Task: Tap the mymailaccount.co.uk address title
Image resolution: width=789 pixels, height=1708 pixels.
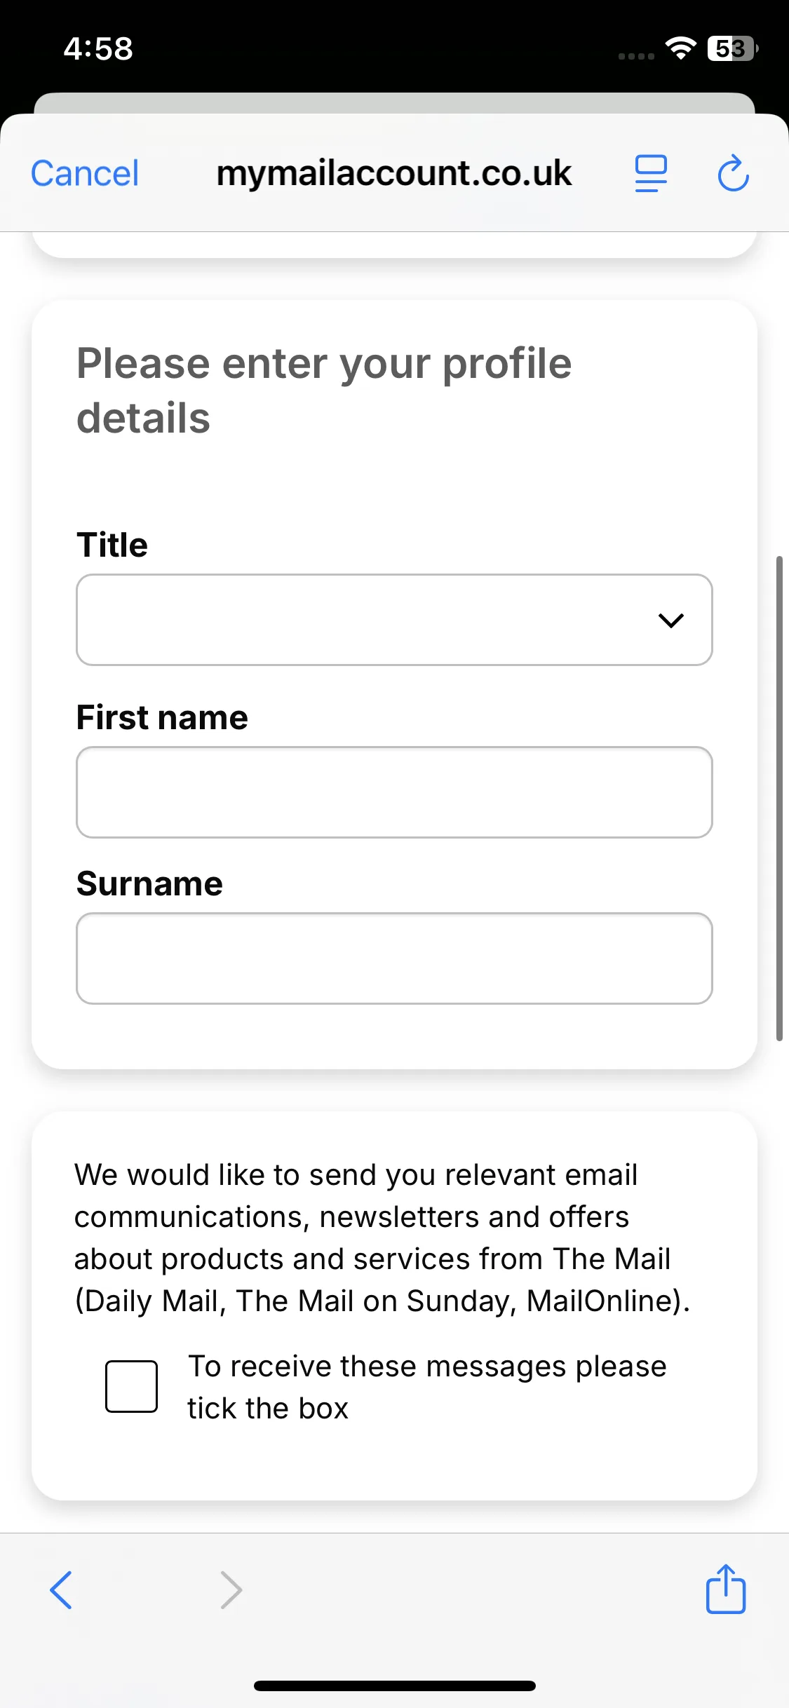Action: coord(394,173)
